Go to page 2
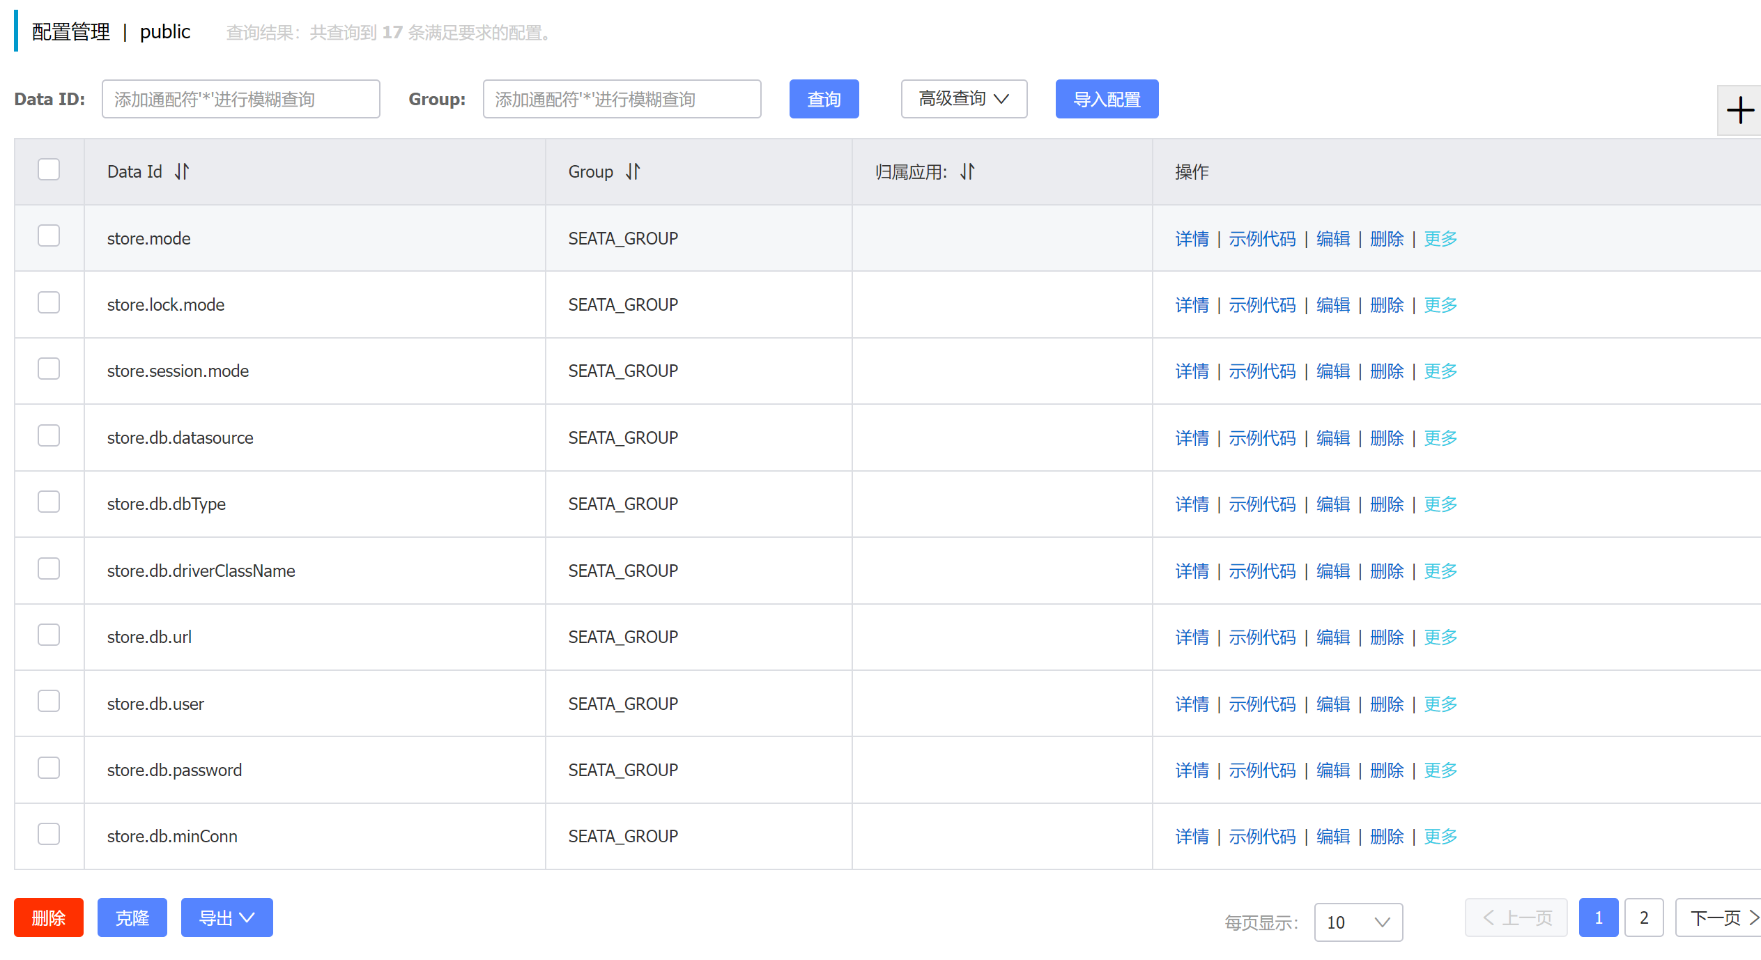Viewport: 1761px width, 960px height. pos(1644,918)
